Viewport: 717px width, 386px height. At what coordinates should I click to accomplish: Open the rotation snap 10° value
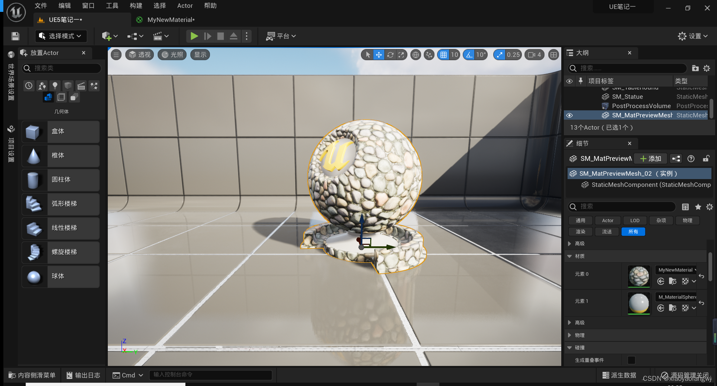click(x=481, y=55)
